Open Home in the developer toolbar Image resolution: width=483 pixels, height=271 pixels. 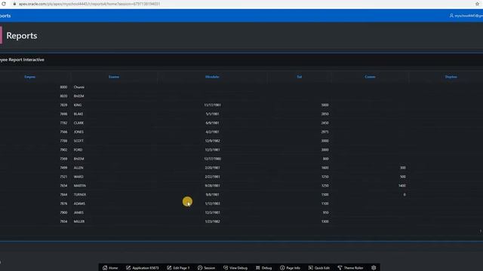[110, 268]
